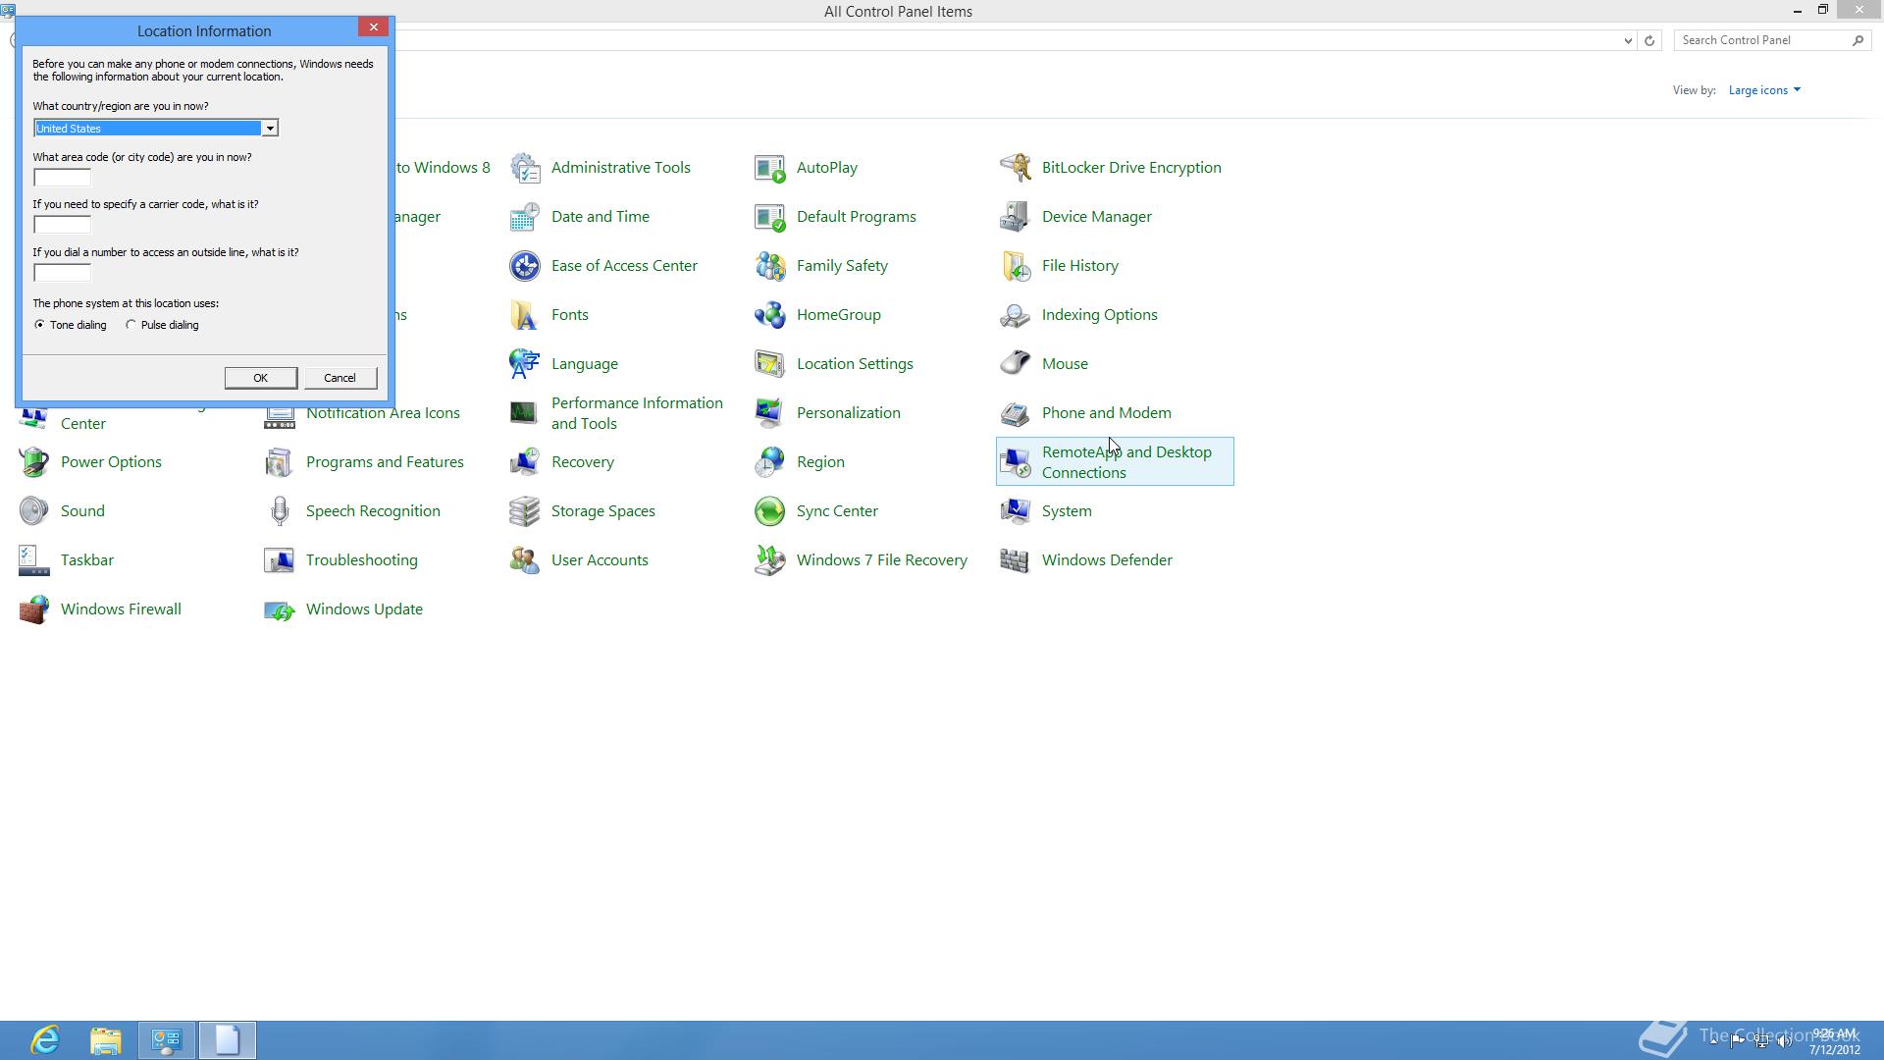This screenshot has height=1060, width=1884.
Task: Open the Recovery icon
Action: click(525, 462)
